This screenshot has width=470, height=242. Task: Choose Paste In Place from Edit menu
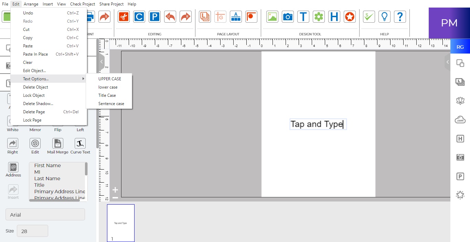coord(49,54)
